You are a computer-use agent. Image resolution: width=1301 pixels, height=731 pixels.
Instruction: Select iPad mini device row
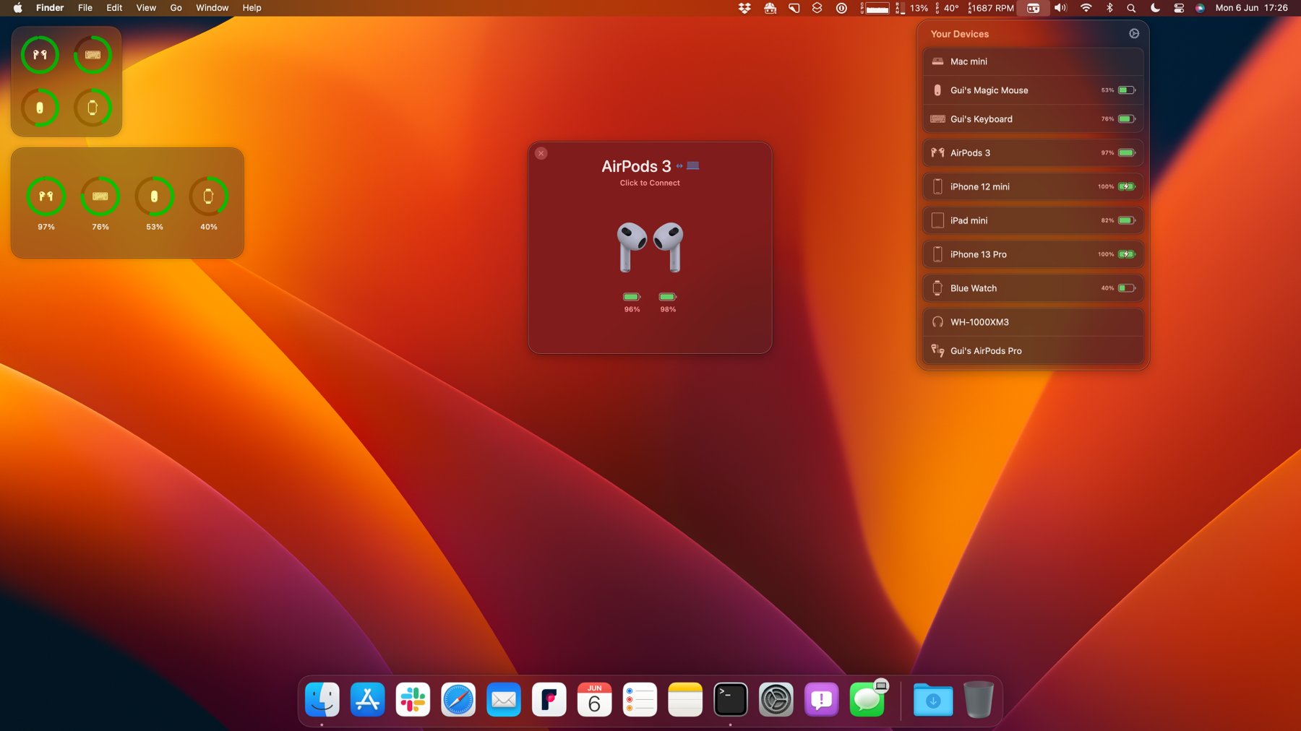[1033, 220]
